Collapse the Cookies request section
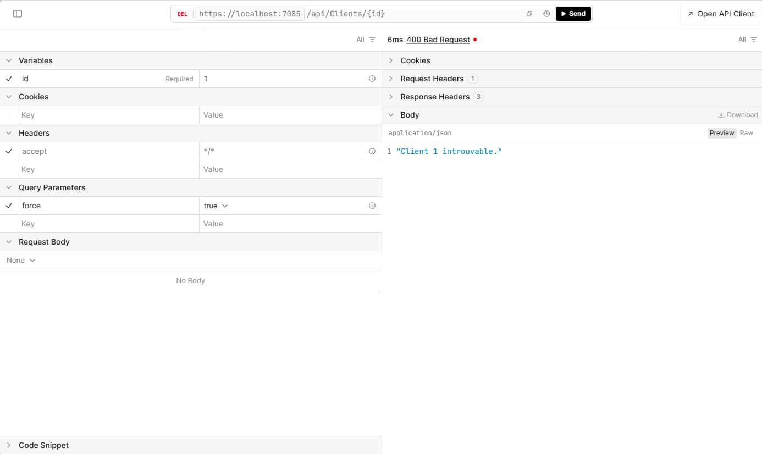Viewport: 762px width, 454px height. click(9, 97)
